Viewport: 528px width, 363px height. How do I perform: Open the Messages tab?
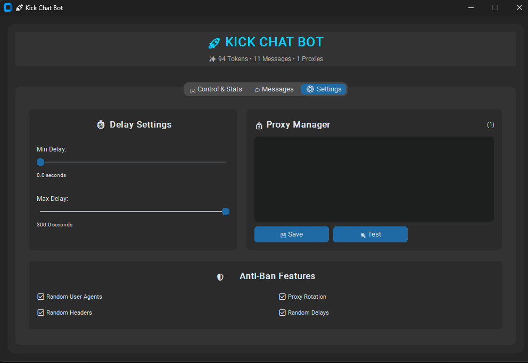click(x=274, y=89)
